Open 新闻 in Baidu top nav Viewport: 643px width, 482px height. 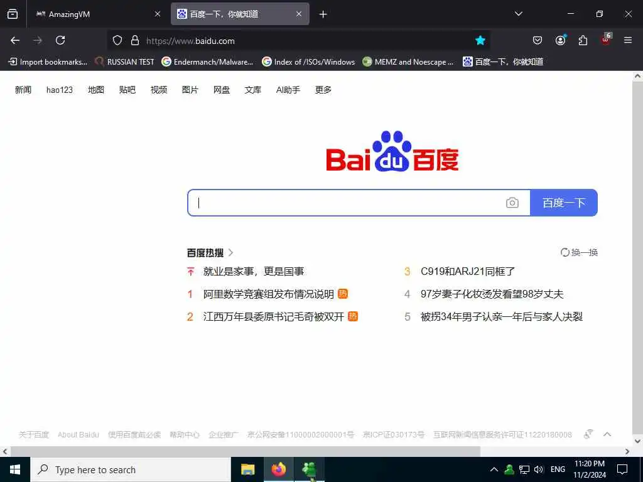[23, 90]
